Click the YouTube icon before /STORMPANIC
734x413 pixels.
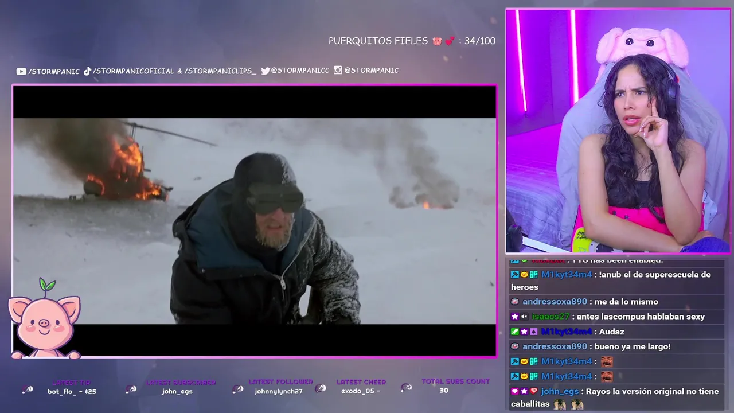tap(21, 71)
